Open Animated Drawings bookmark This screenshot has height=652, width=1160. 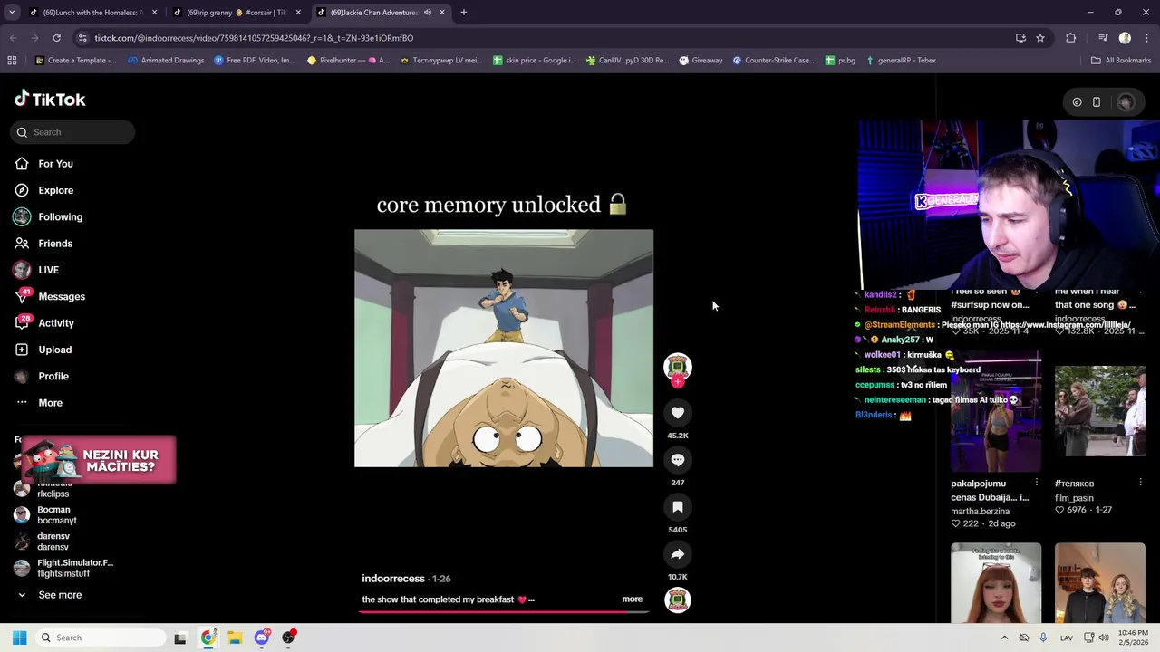click(x=166, y=61)
